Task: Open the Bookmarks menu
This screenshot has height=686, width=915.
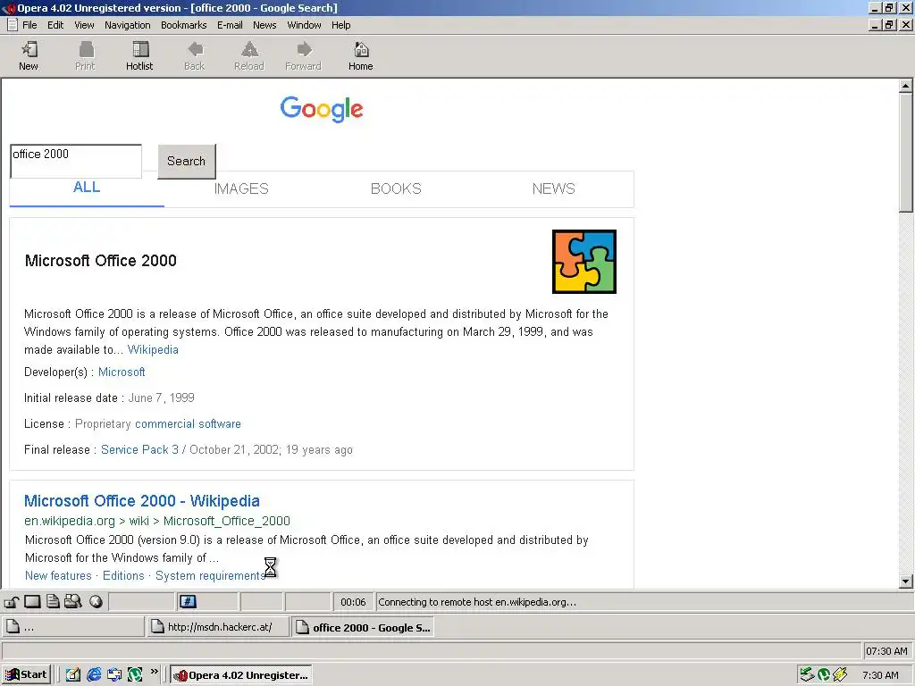Action: 184,25
